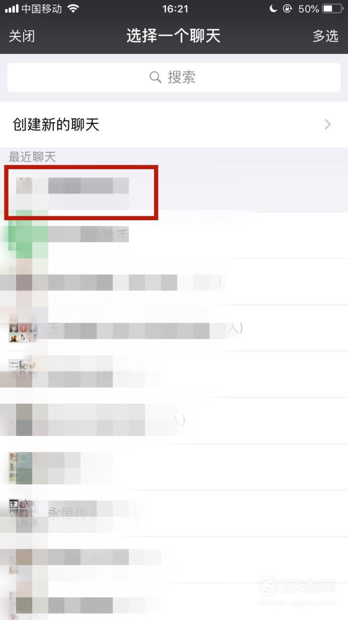Select the chat starting with 永恒传
The image size is (348, 620).
tap(174, 514)
